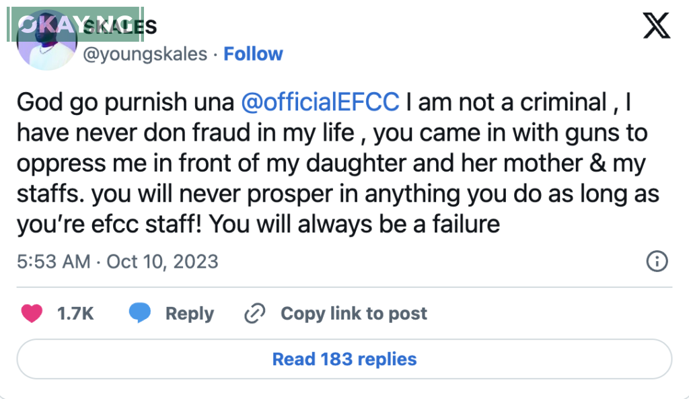
Task: Click the 5:53 AM post time
Action: [54, 261]
